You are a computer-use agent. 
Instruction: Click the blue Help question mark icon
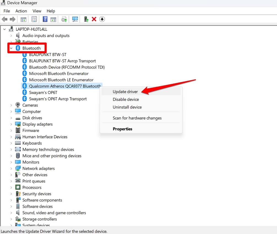pos(45,19)
